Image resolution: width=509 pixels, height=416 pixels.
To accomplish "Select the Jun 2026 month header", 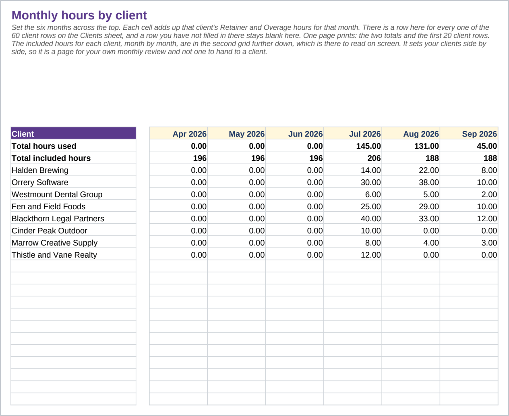I will 294,133.
